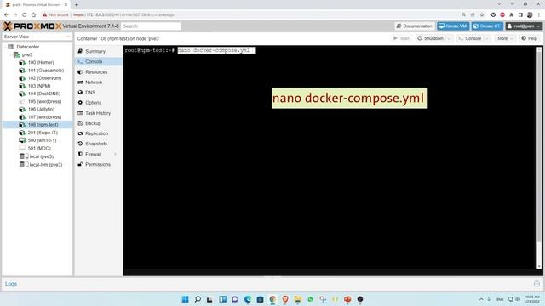
Task: Click the Summary icon in the side menu
Action: pos(80,51)
